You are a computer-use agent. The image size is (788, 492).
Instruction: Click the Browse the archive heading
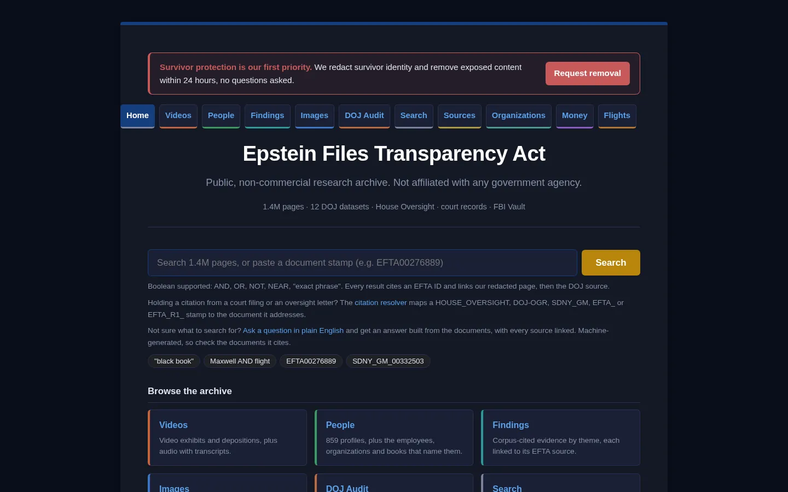(x=190, y=391)
